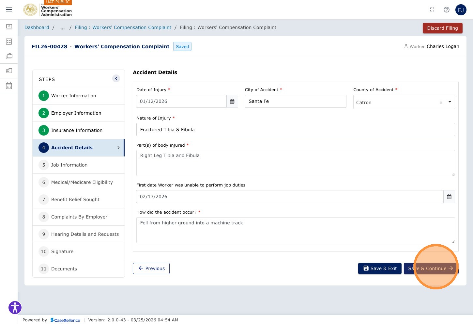The height and width of the screenshot is (324, 473).
Task: Click the folder icon in left sidebar
Action: 9,71
